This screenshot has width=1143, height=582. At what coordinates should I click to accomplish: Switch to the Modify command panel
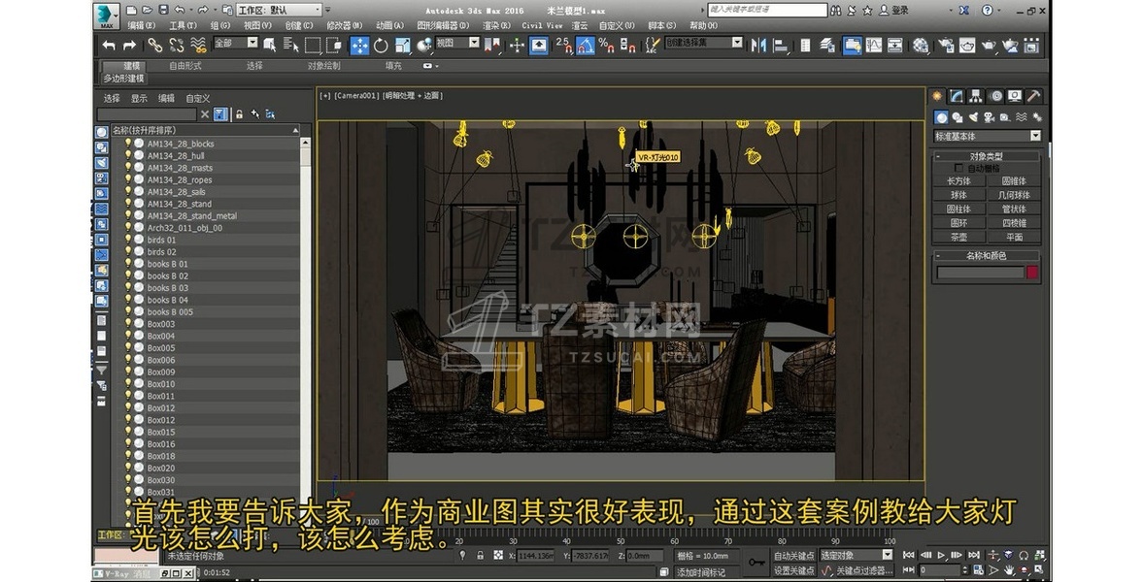tap(957, 96)
